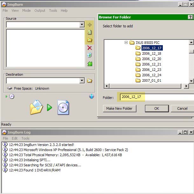The width and height of the screenshot is (194, 194).
Task: Collapse the IXUS 850IS PIC folder
Action: [126, 43]
